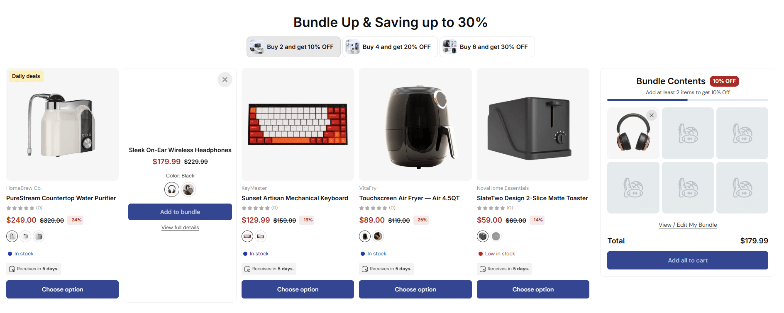Click the bundle products icon beside Buy 2 offer
Image resolution: width=784 pixels, height=313 pixels.
257,46
